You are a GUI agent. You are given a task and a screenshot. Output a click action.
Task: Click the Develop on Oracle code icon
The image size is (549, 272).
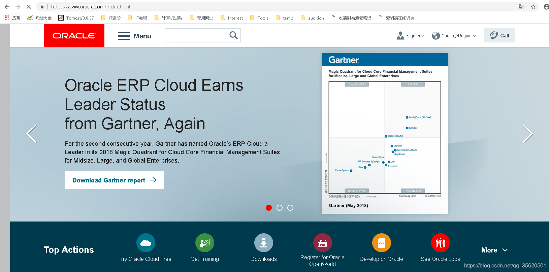pos(382,243)
